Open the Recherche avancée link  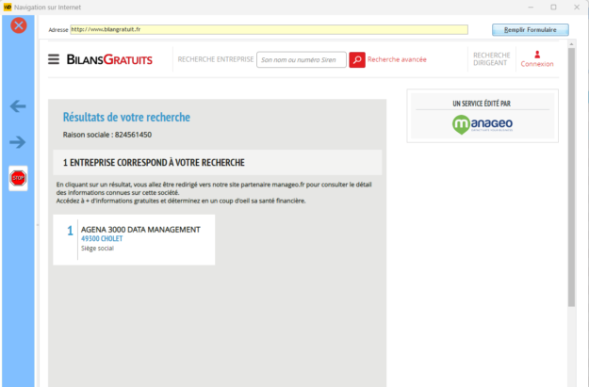coord(397,59)
